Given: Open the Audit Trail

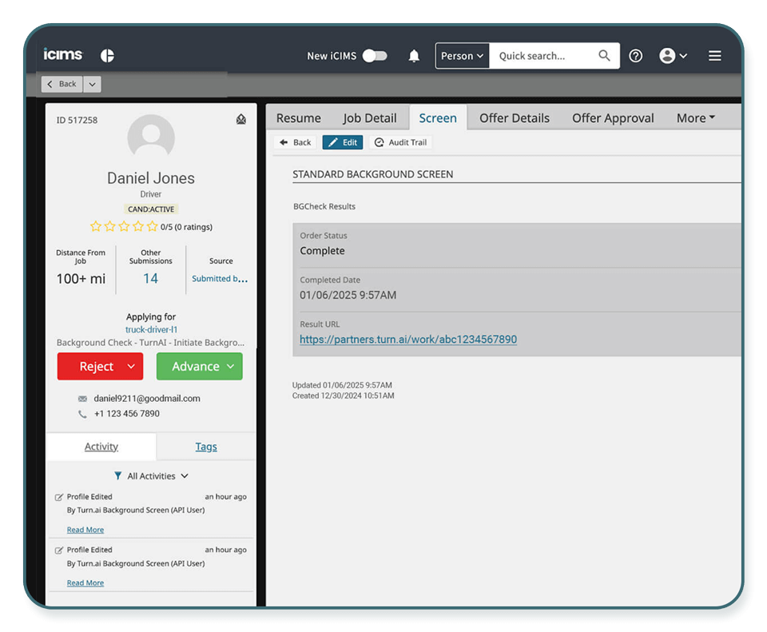Looking at the screenshot, I should 400,142.
